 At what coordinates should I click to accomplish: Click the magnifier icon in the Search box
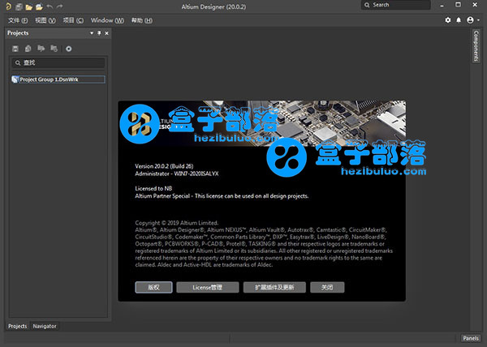click(x=367, y=5)
